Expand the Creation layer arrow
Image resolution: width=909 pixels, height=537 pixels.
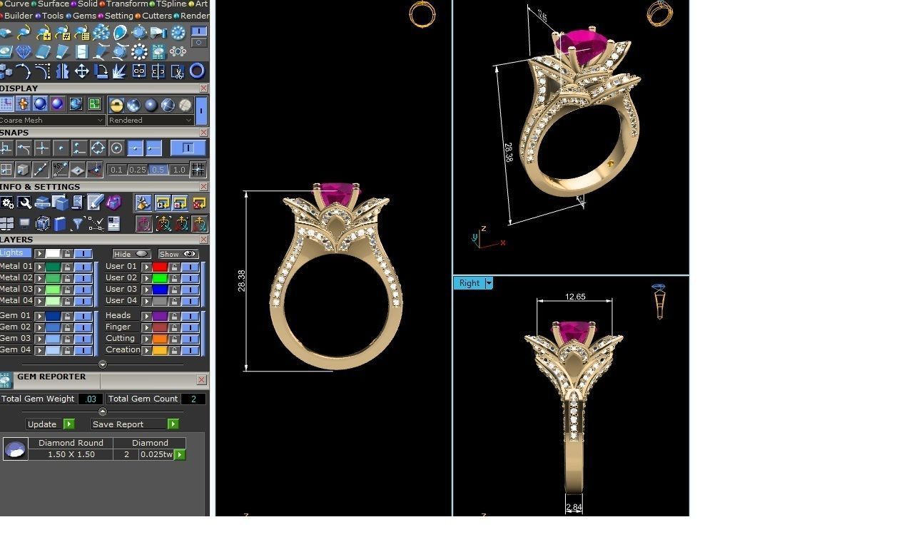(146, 349)
